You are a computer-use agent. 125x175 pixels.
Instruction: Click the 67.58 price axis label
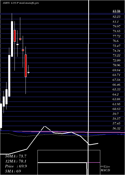pyautogui.click(x=116, y=80)
